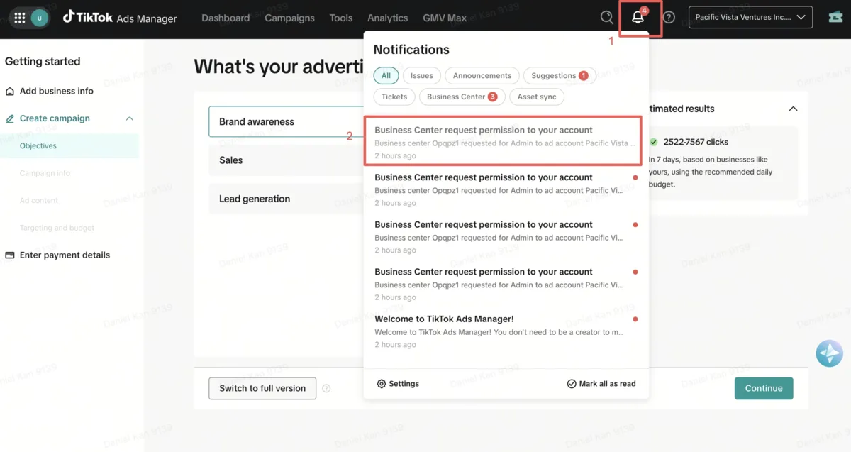The height and width of the screenshot is (452, 851).
Task: Choose the Lead generation objective
Action: click(x=286, y=199)
